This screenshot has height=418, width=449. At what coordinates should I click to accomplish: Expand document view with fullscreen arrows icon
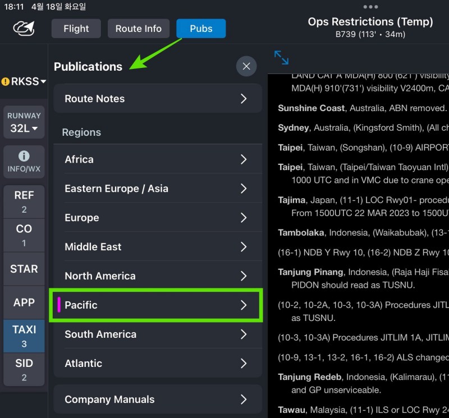pyautogui.click(x=281, y=57)
